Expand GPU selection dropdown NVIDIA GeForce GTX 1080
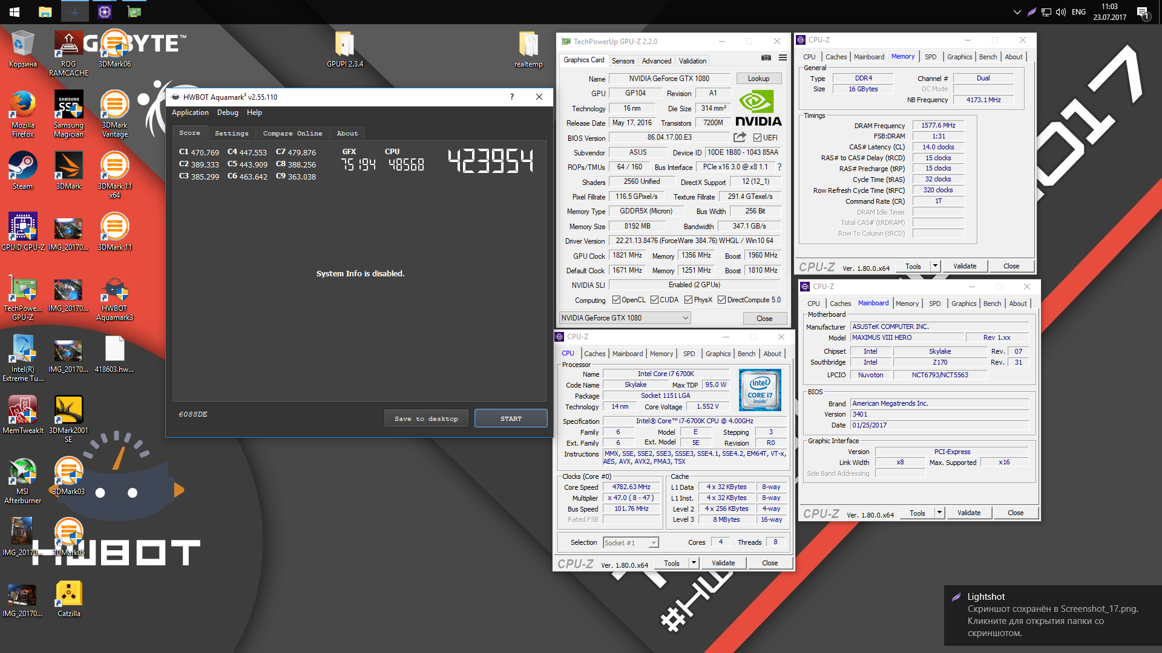 click(x=625, y=318)
